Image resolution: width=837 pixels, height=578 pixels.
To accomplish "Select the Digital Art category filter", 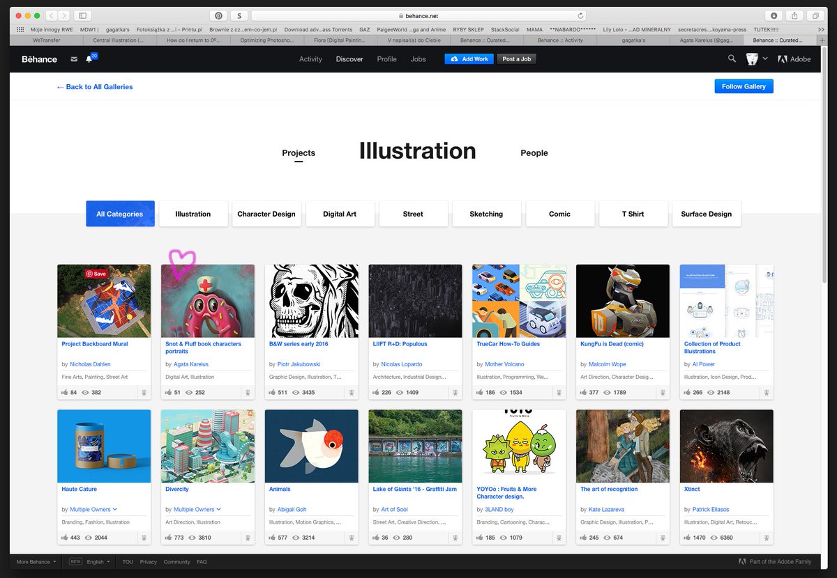I will 340,214.
